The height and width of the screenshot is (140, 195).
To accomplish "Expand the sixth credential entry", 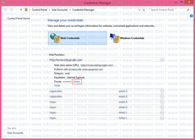I will pos(162,113).
